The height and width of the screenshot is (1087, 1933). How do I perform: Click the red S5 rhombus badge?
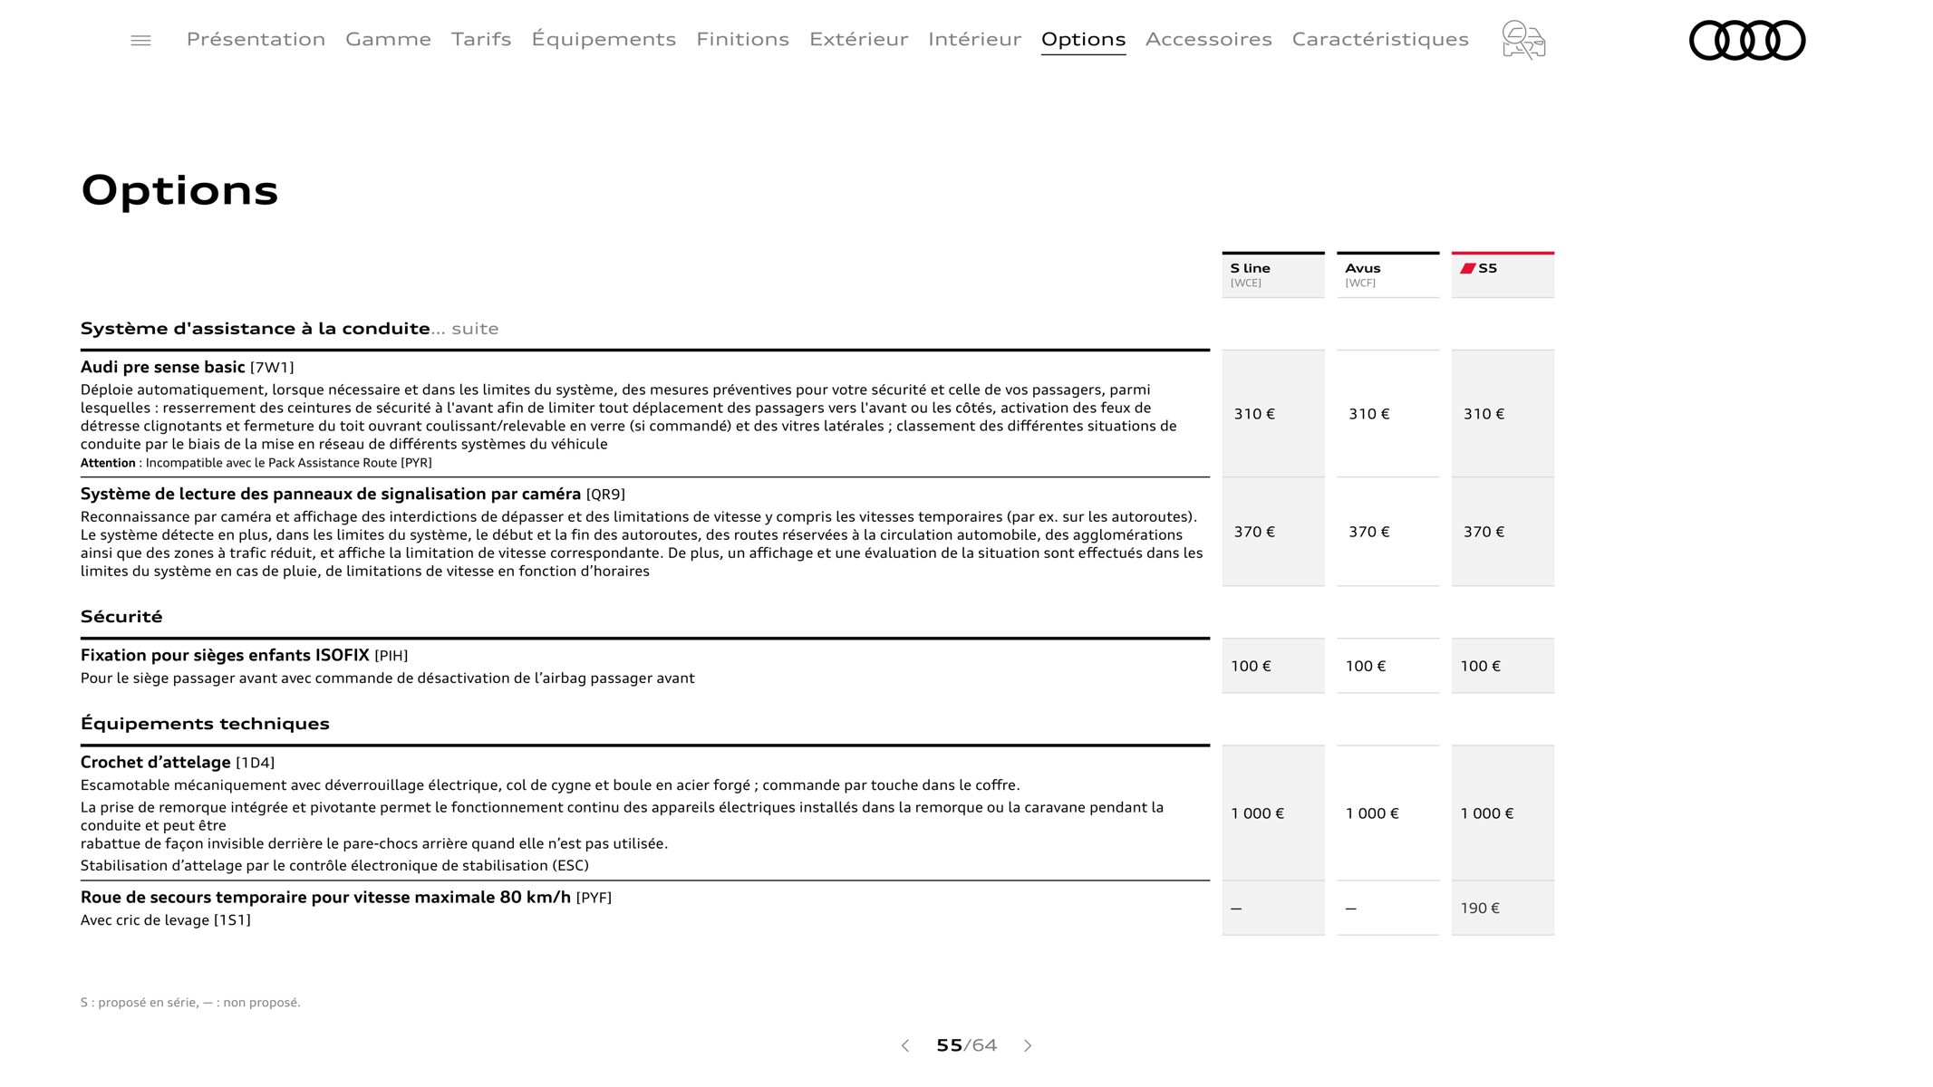[1467, 268]
